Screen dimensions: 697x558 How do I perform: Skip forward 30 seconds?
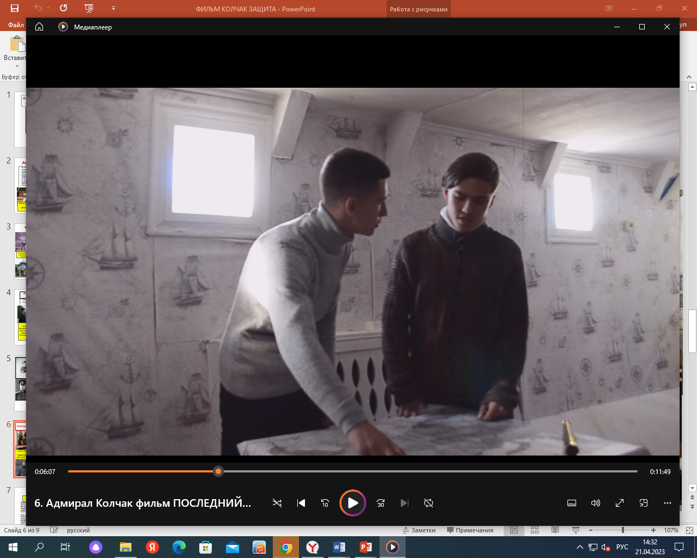(x=381, y=503)
